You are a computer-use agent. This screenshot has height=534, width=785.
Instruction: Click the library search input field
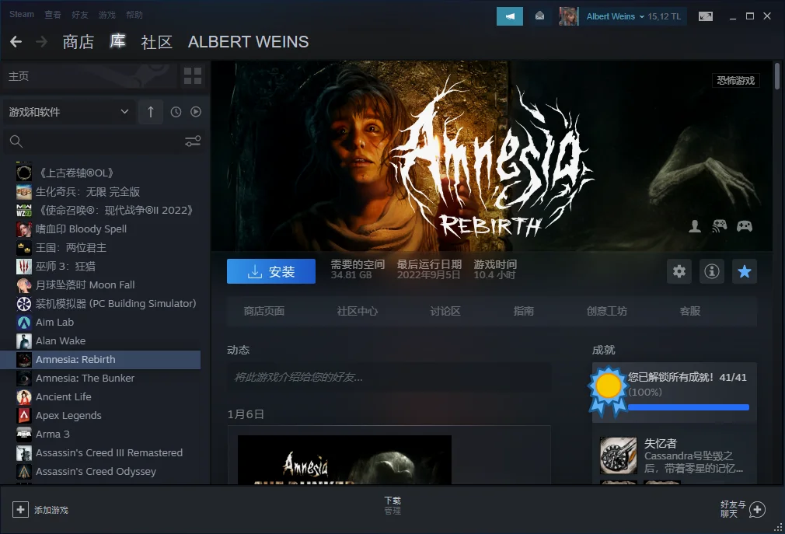[105, 141]
